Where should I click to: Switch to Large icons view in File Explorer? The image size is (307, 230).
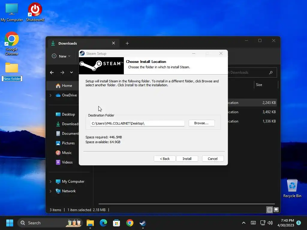276,210
